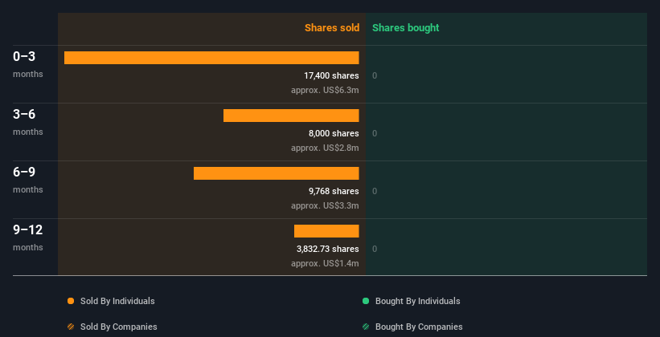This screenshot has width=660, height=337.
Task: Click the 0 bought value in 3–6 months row
Action: coord(375,134)
